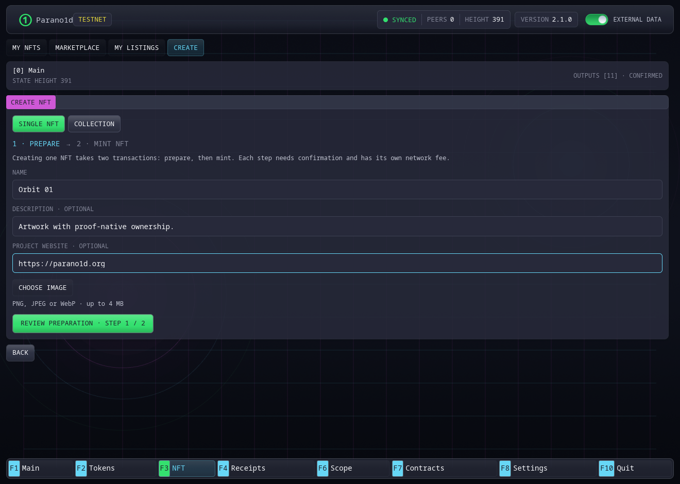Select the [0] Main account row
Image resolution: width=680 pixels, height=484 pixels.
click(337, 76)
